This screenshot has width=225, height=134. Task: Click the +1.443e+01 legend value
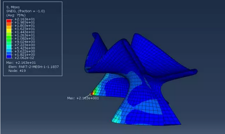[x=25, y=32]
